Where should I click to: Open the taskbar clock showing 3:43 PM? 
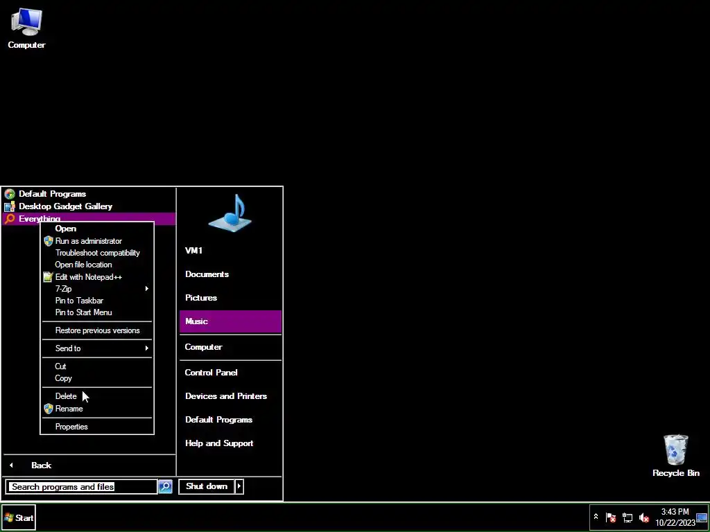tap(675, 517)
